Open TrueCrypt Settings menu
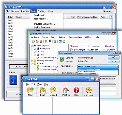 tap(42, 11)
